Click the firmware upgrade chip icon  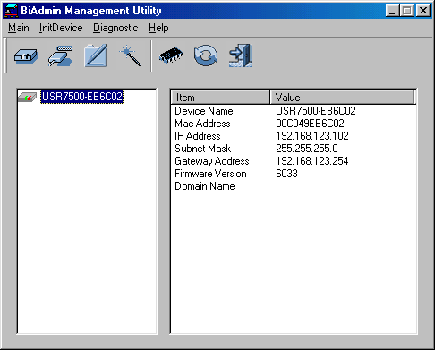point(171,55)
